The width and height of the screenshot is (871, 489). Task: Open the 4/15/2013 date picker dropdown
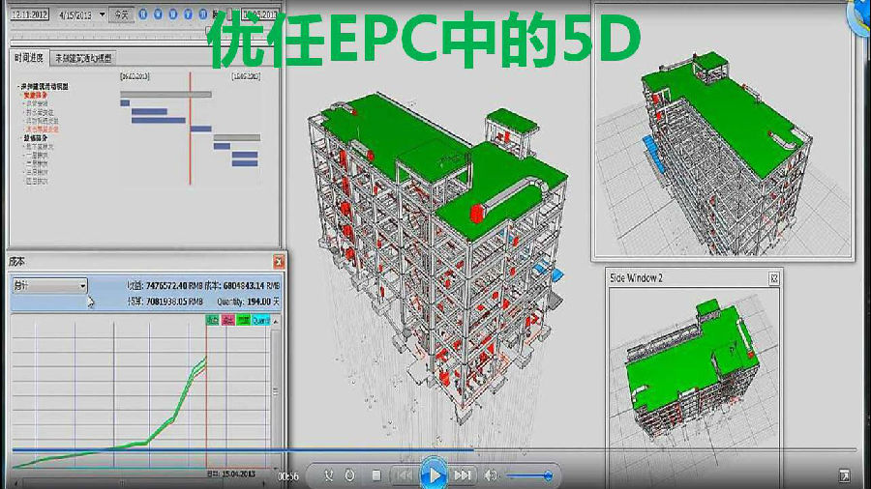pos(103,14)
